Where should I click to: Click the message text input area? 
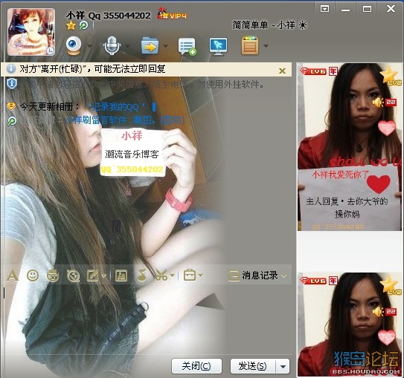(x=147, y=319)
